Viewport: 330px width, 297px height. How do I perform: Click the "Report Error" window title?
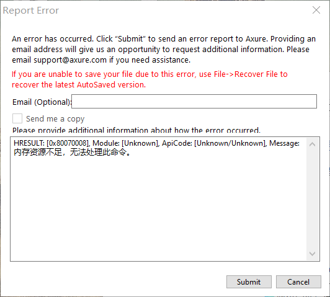click(31, 11)
